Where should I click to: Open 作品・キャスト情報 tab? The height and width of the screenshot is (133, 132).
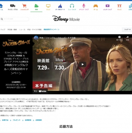(x=35, y=29)
